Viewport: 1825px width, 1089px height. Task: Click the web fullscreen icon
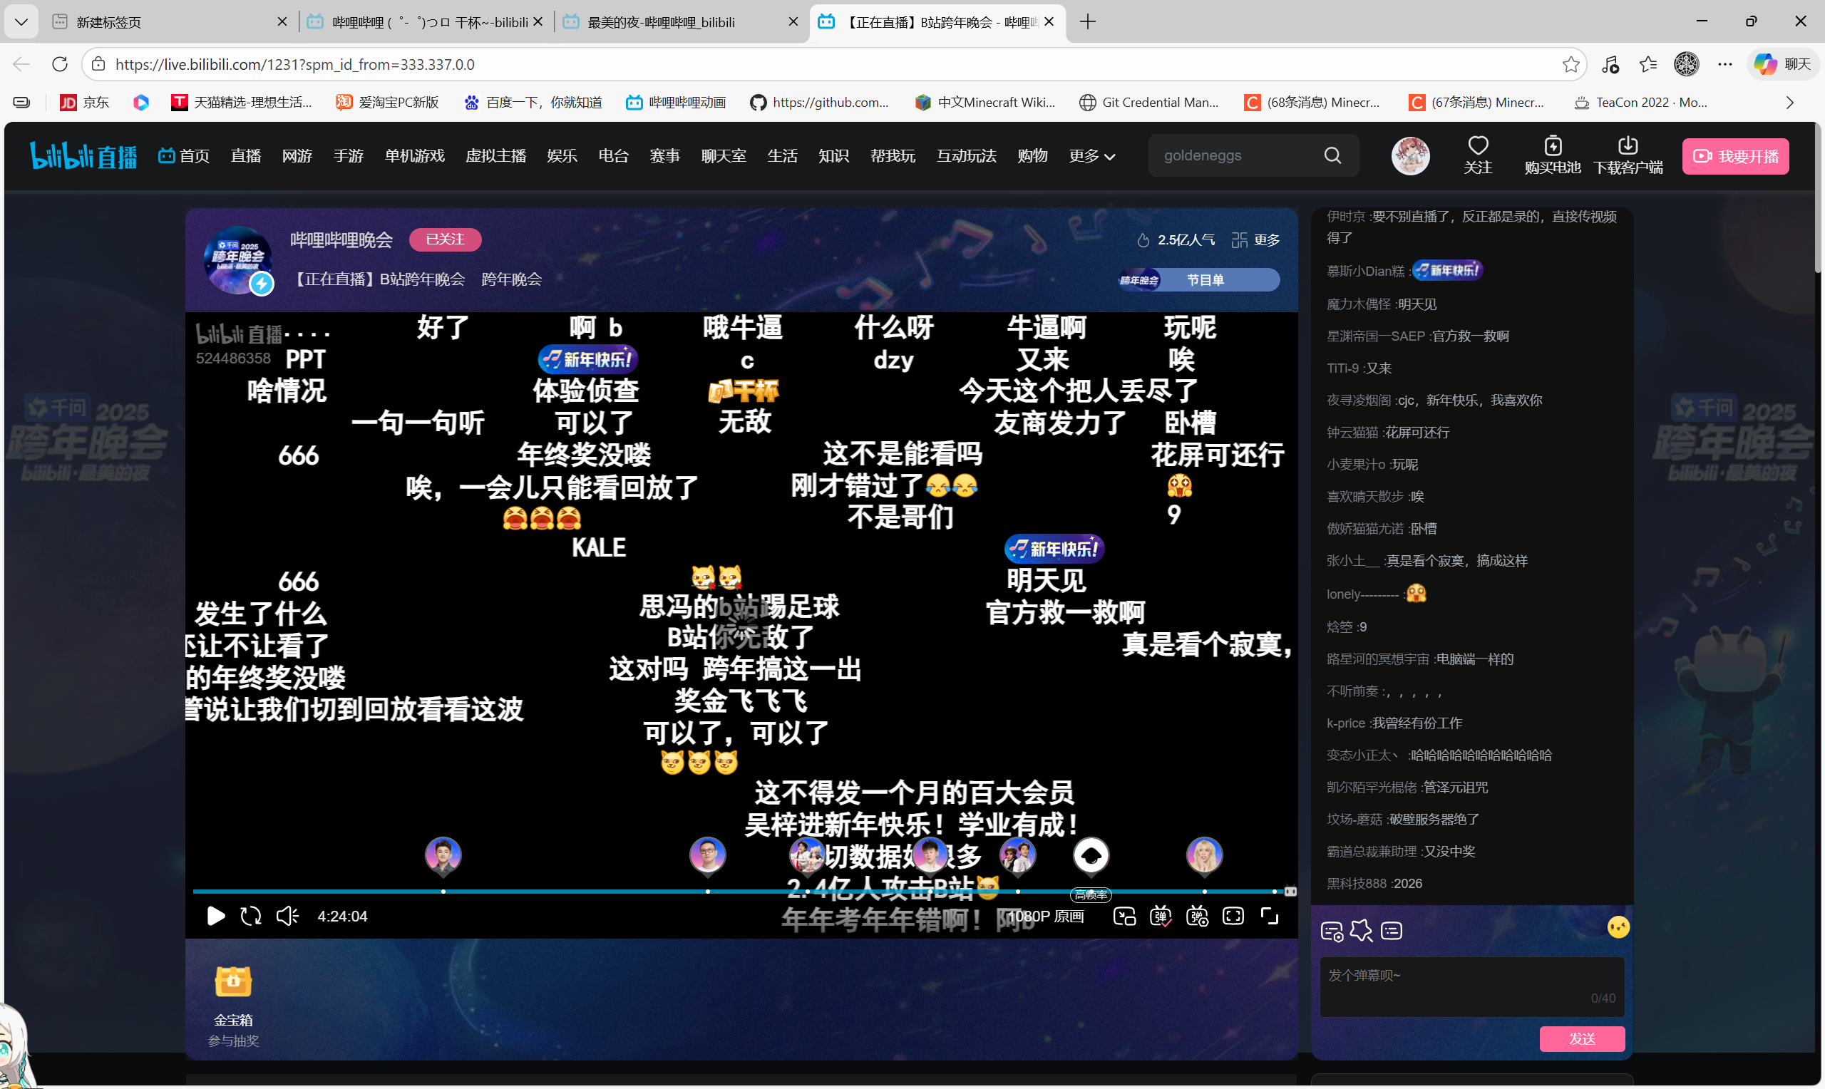(1233, 916)
